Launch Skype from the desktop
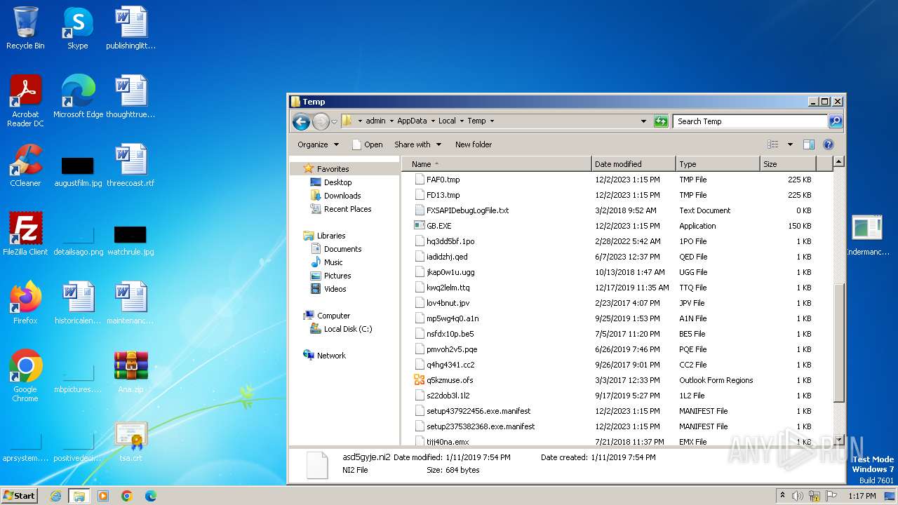The width and height of the screenshot is (898, 505). click(x=78, y=28)
